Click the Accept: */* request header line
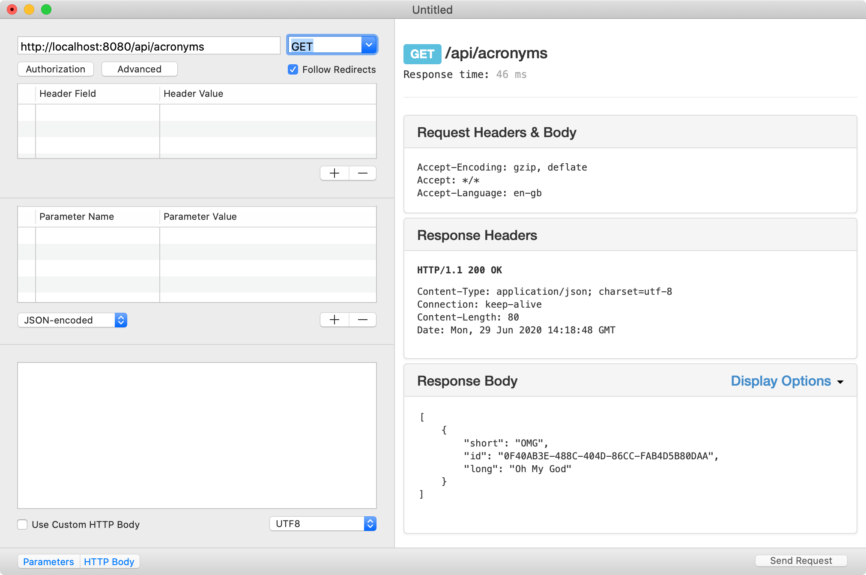Screen dimensions: 866x575 (x=448, y=180)
